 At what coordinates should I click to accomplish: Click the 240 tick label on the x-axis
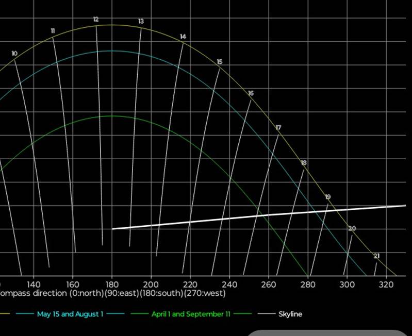(229, 284)
